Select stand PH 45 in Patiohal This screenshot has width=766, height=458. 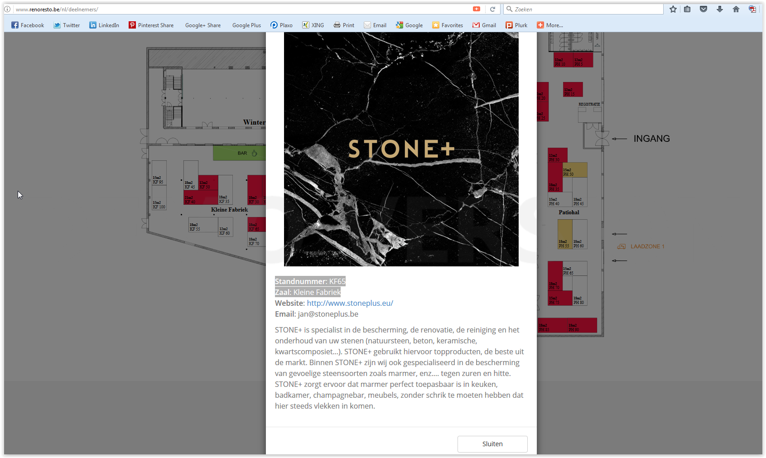[x=580, y=192]
